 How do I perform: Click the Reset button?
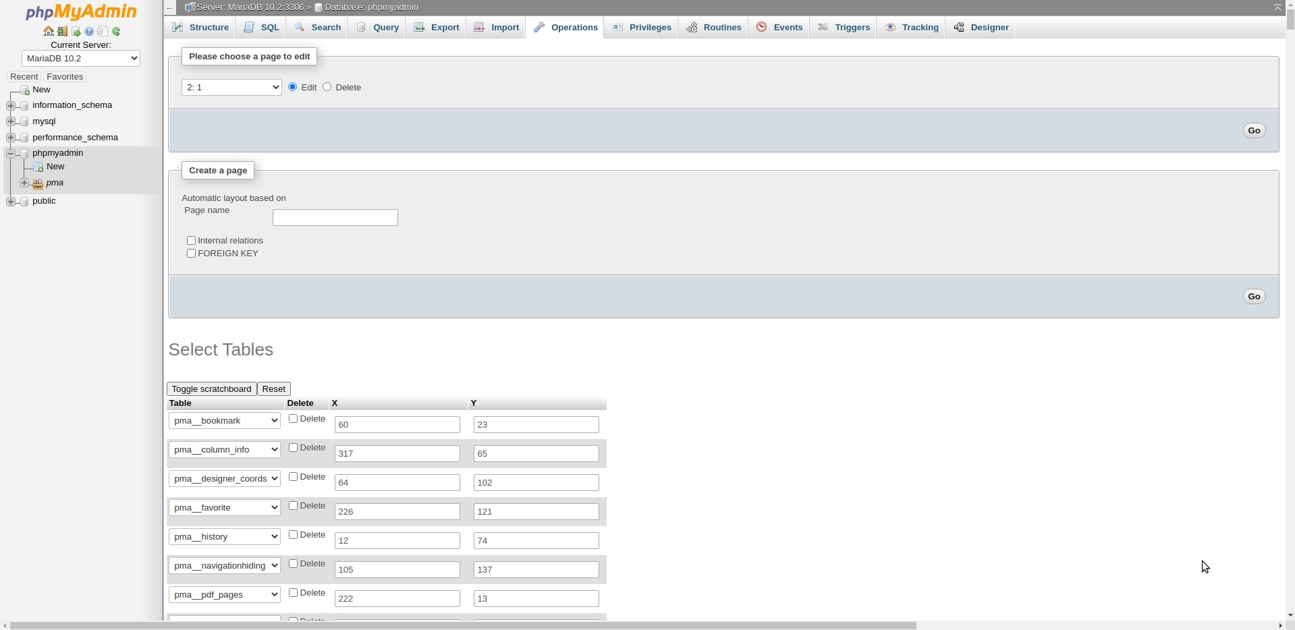[274, 389]
